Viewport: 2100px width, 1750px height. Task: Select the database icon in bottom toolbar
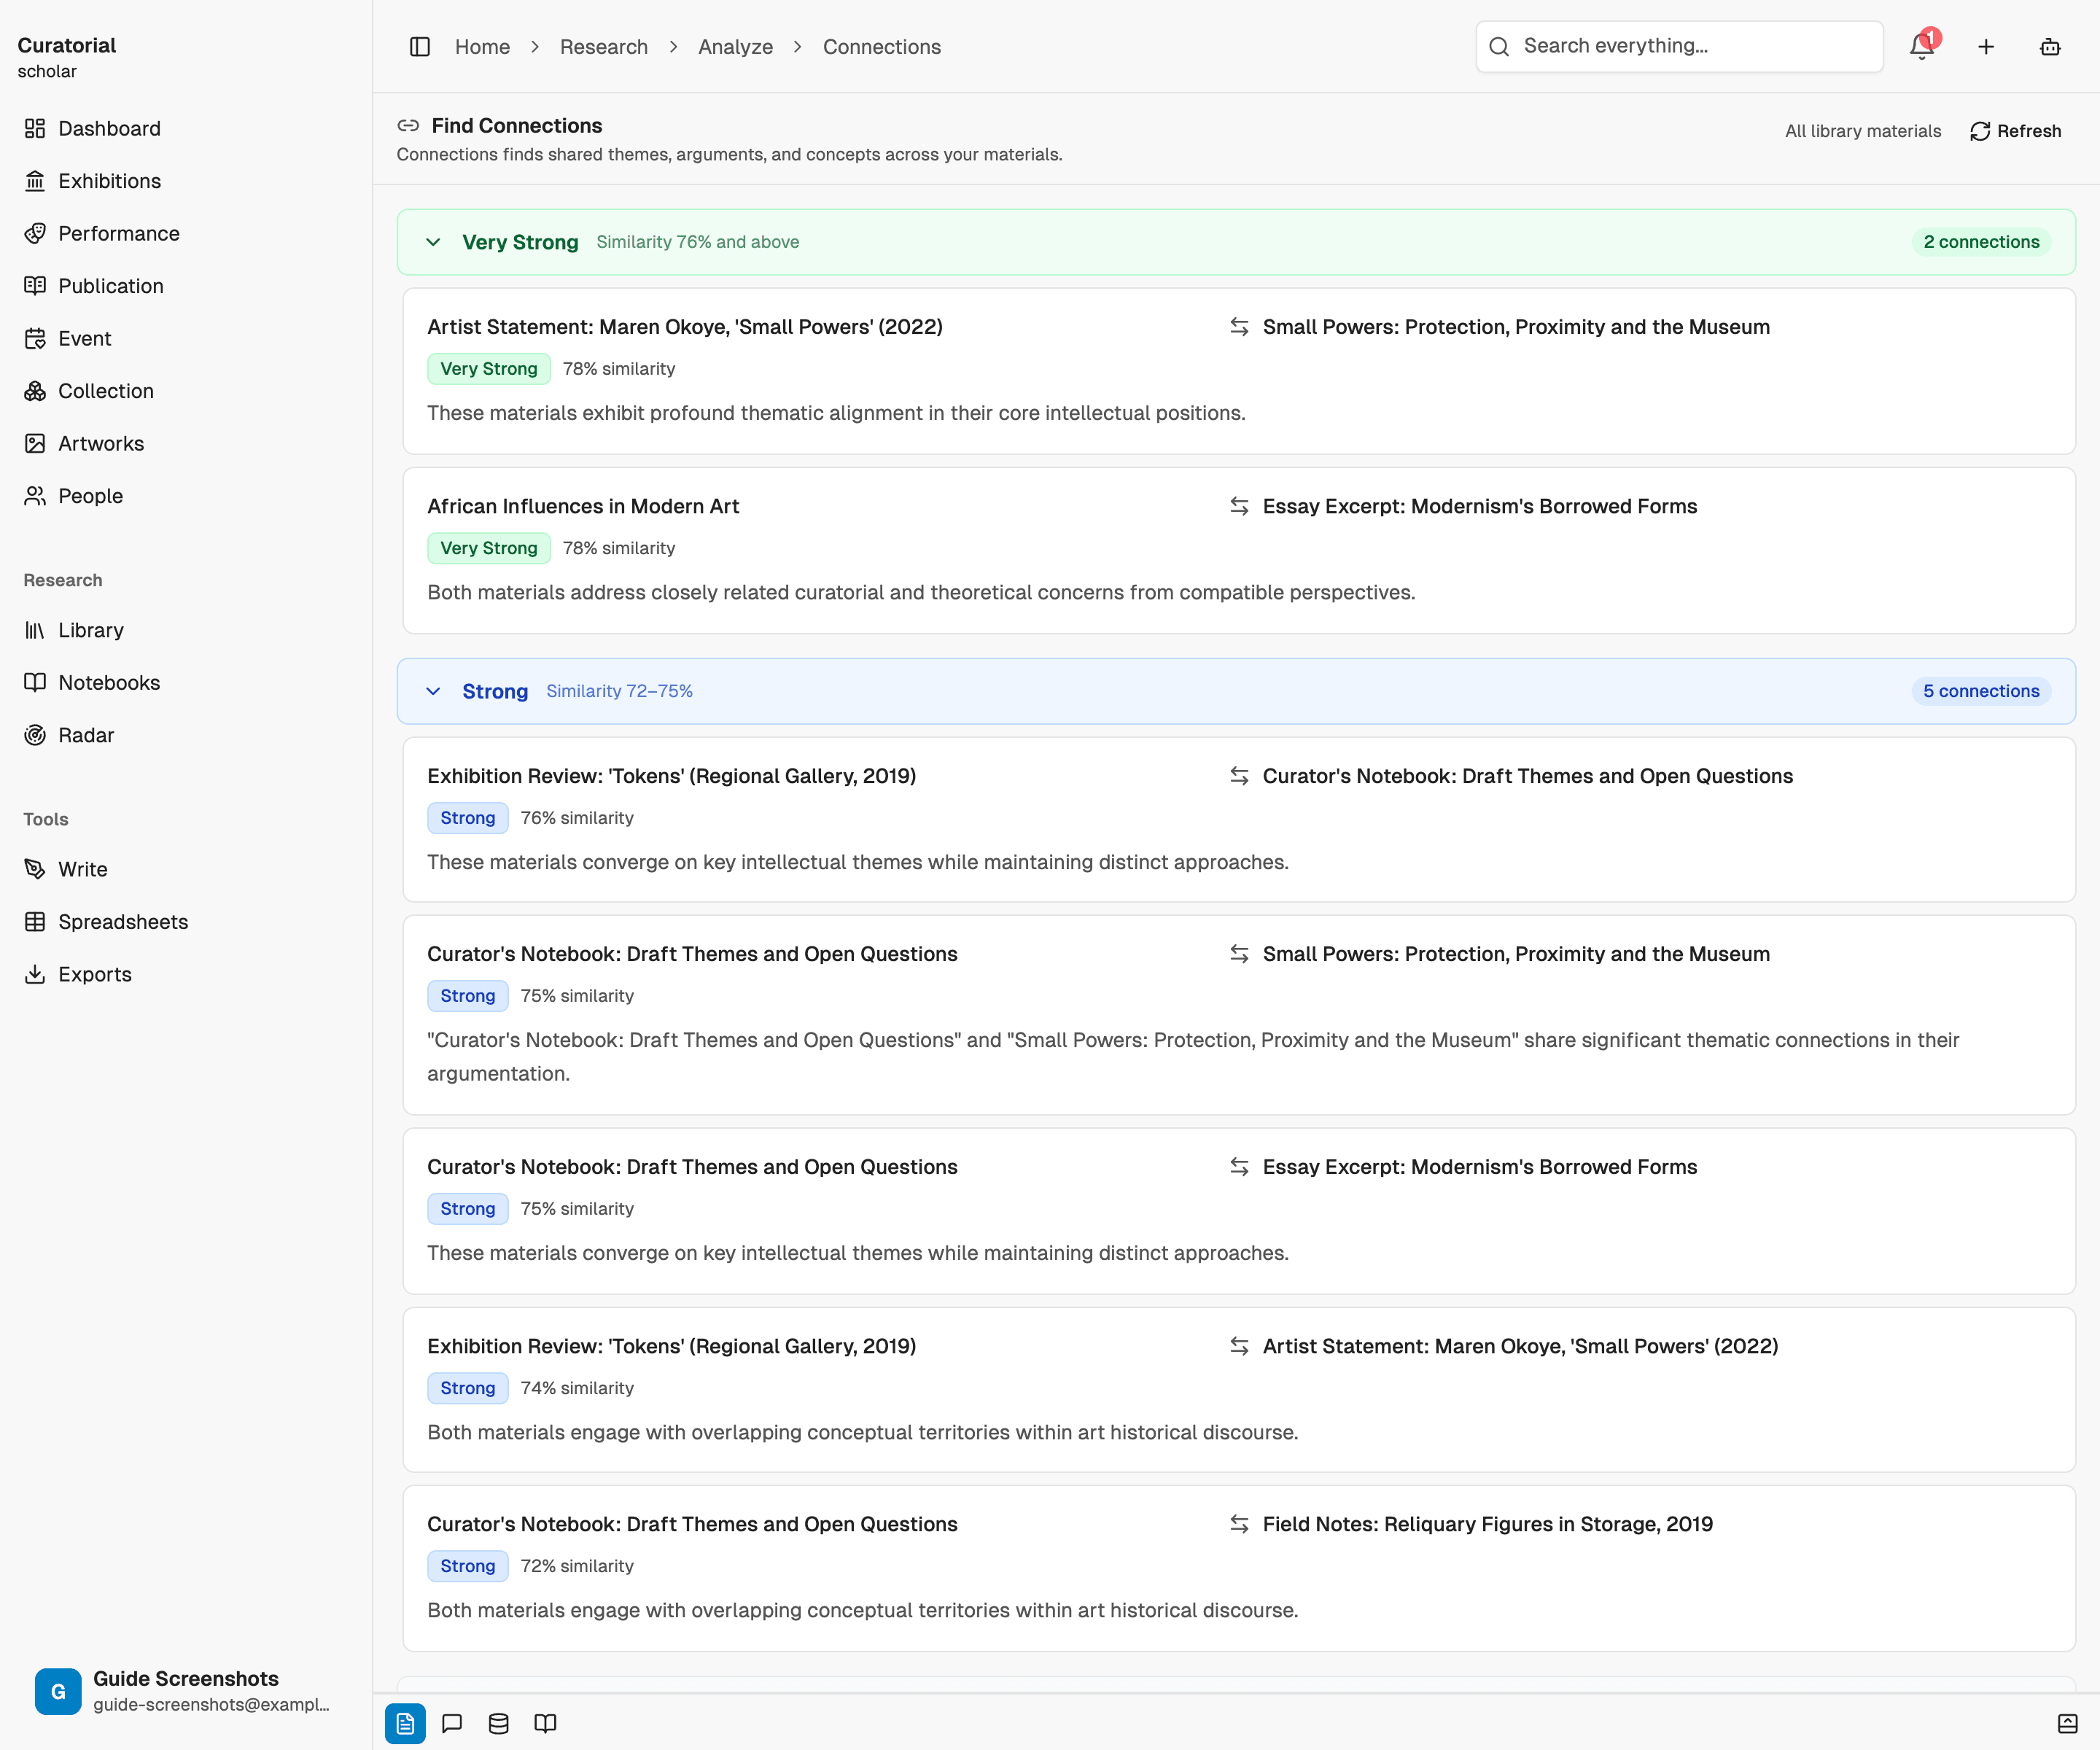click(x=498, y=1723)
